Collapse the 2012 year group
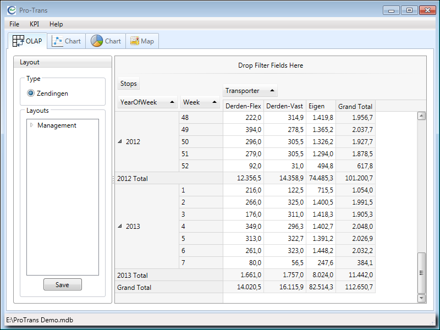This screenshot has width=440, height=330. 120,142
